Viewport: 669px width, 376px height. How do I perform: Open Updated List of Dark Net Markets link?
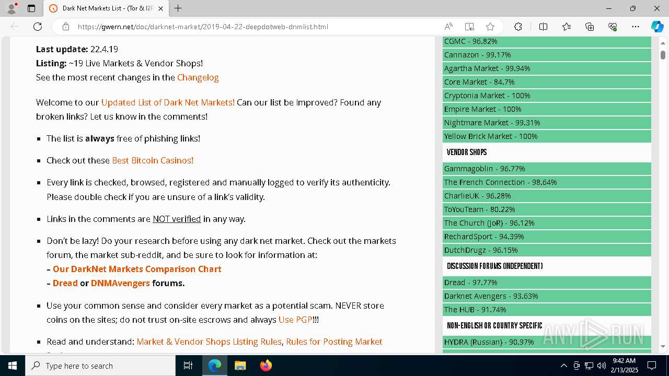[x=168, y=102]
